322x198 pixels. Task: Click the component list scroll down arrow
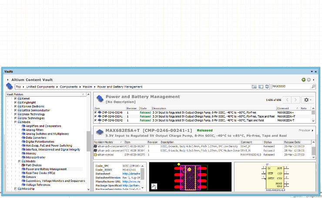(313, 121)
